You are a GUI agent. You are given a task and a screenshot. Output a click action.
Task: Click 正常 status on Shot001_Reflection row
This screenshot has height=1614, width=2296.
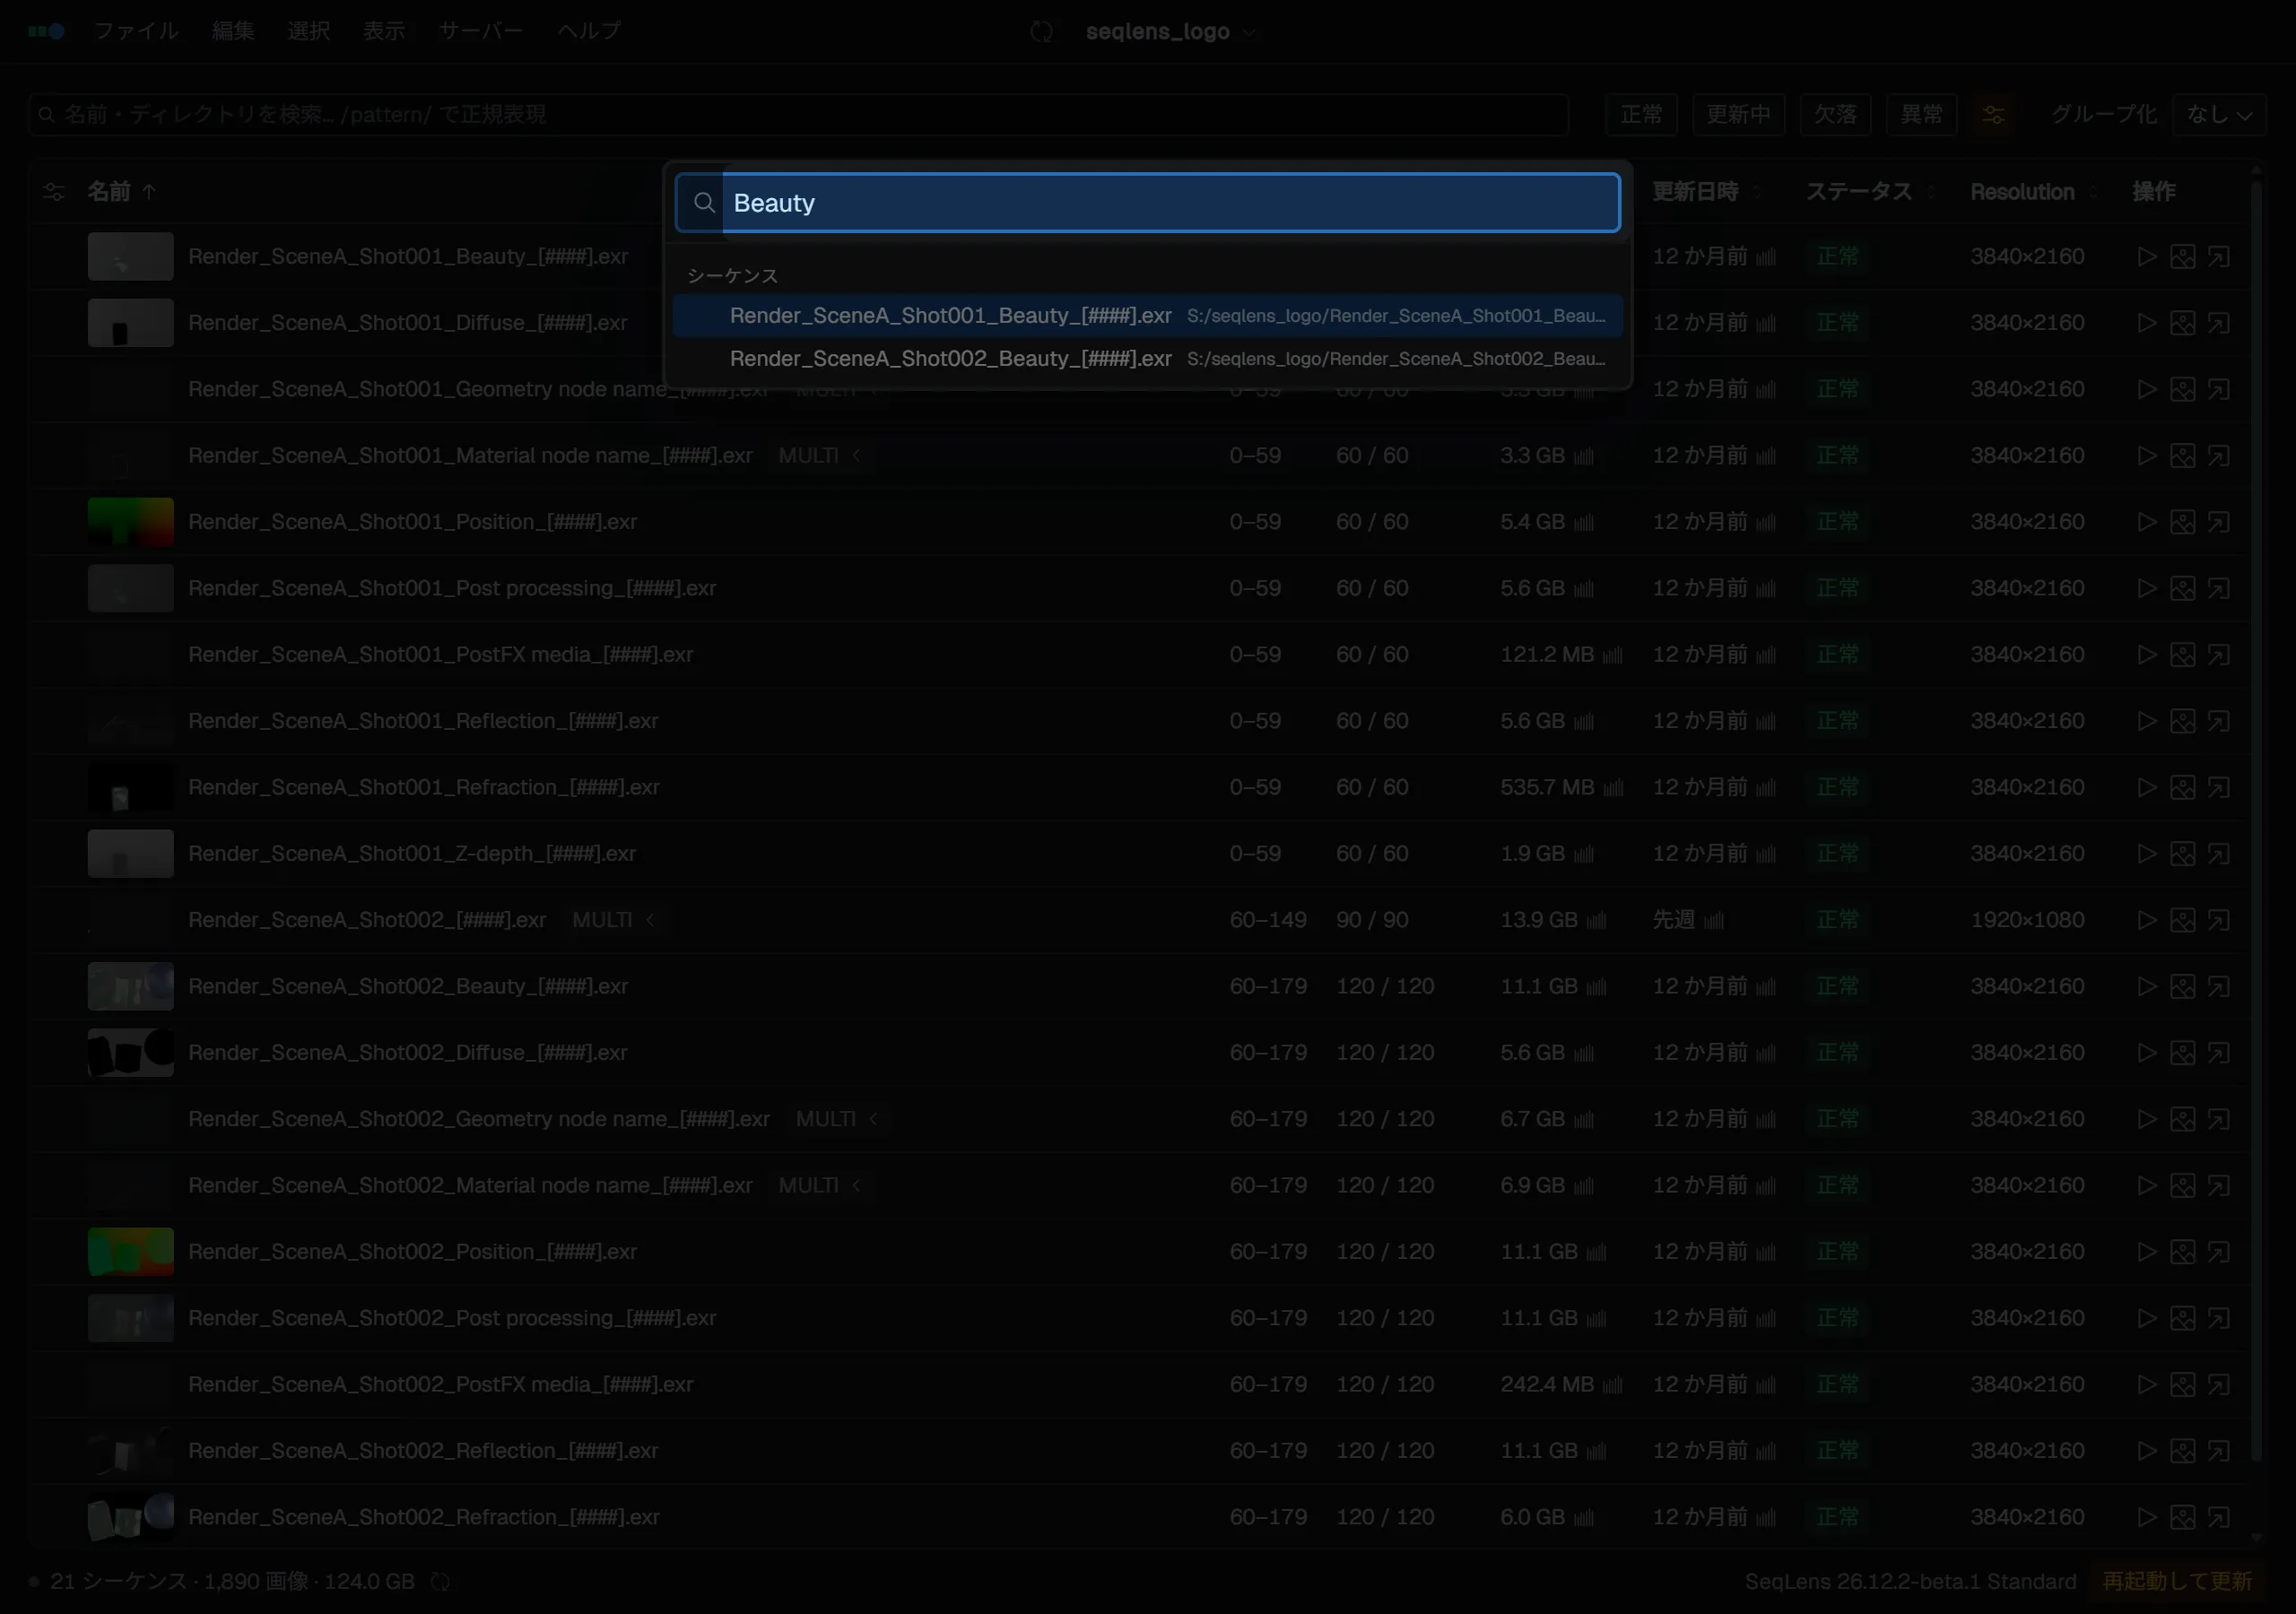click(1837, 721)
